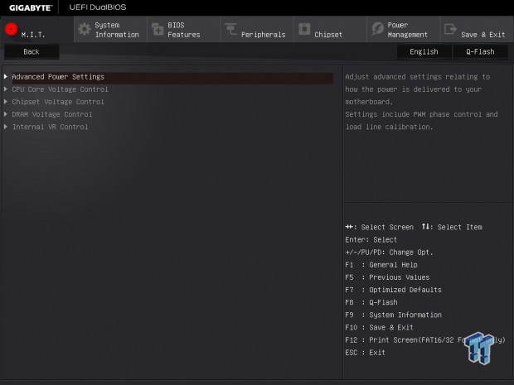
Task: Click the 'F7 : Optimized Defaults' hint
Action: (393, 290)
